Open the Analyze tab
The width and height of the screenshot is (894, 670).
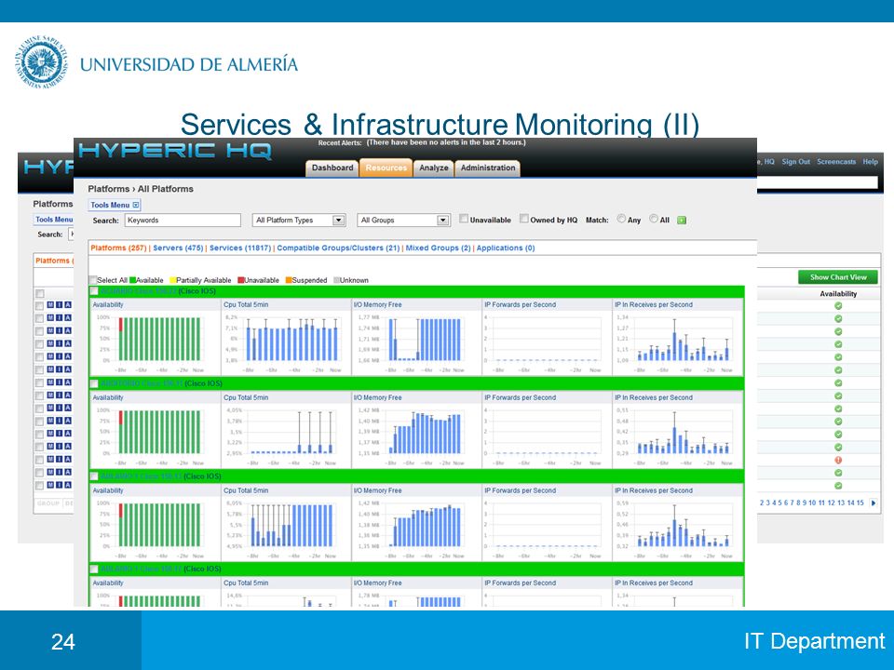tap(433, 168)
